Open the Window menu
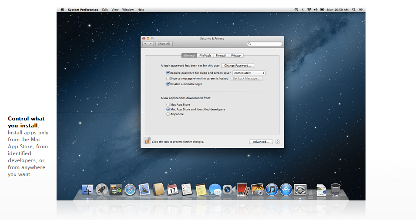The image size is (416, 220). click(128, 10)
